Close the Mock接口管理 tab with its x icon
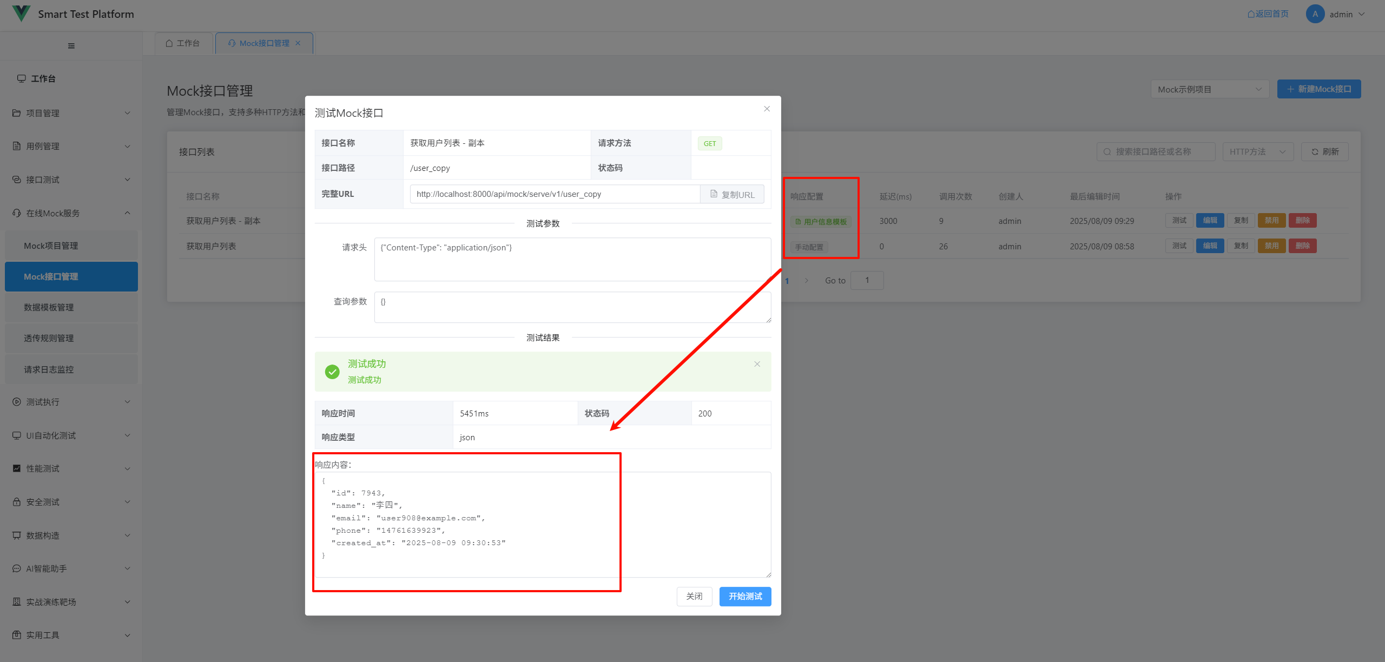 coord(298,43)
